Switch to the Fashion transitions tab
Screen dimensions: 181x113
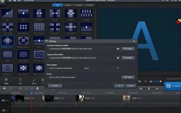click(79, 5)
